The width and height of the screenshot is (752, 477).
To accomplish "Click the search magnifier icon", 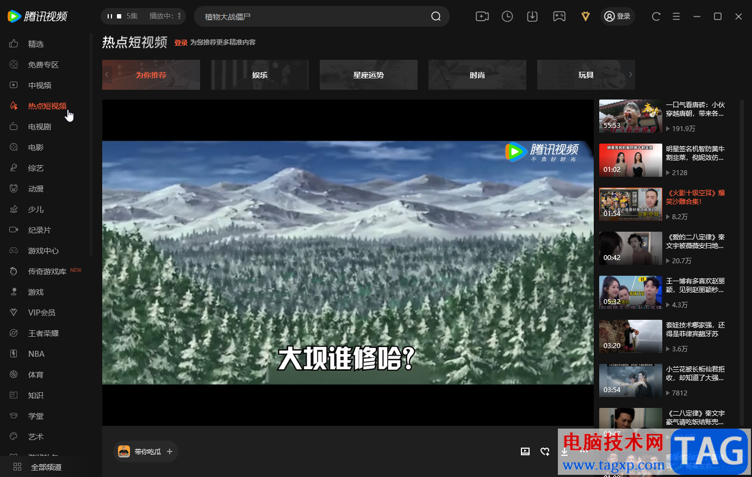I will click(436, 16).
